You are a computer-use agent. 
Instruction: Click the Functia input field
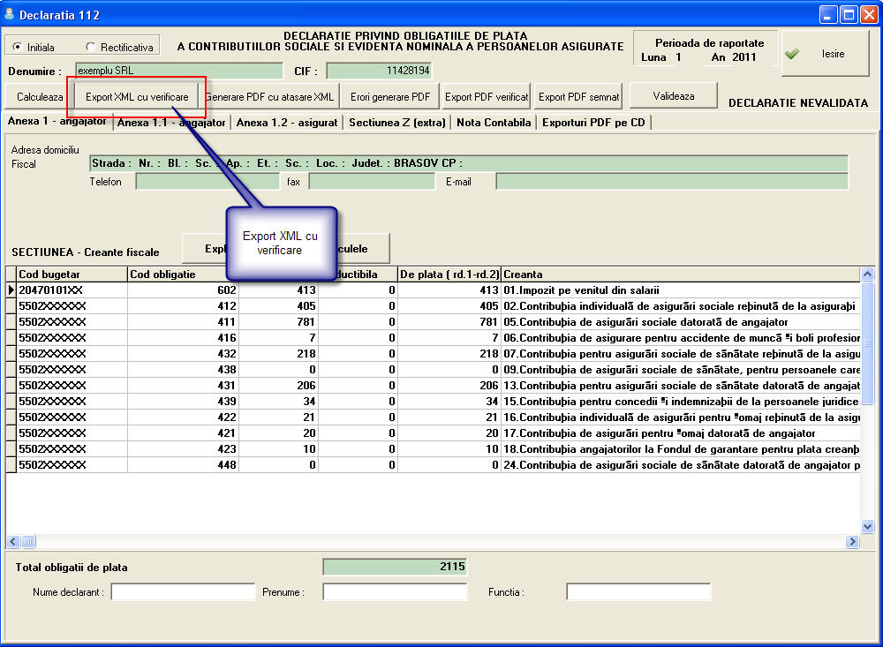tap(638, 592)
